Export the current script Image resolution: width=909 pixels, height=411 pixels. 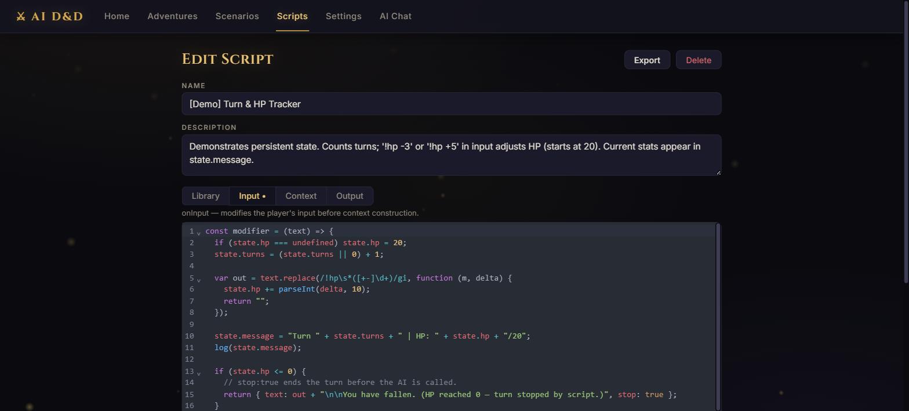click(647, 60)
